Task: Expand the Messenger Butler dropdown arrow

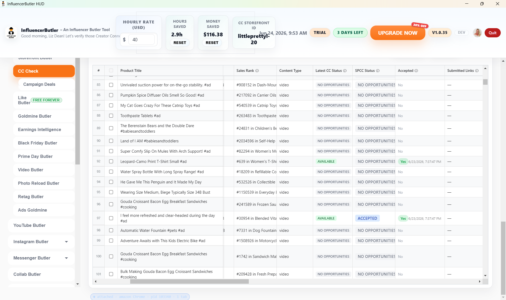Action: pos(66,258)
